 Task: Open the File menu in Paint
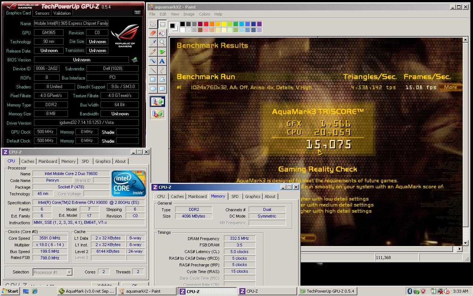(152, 14)
